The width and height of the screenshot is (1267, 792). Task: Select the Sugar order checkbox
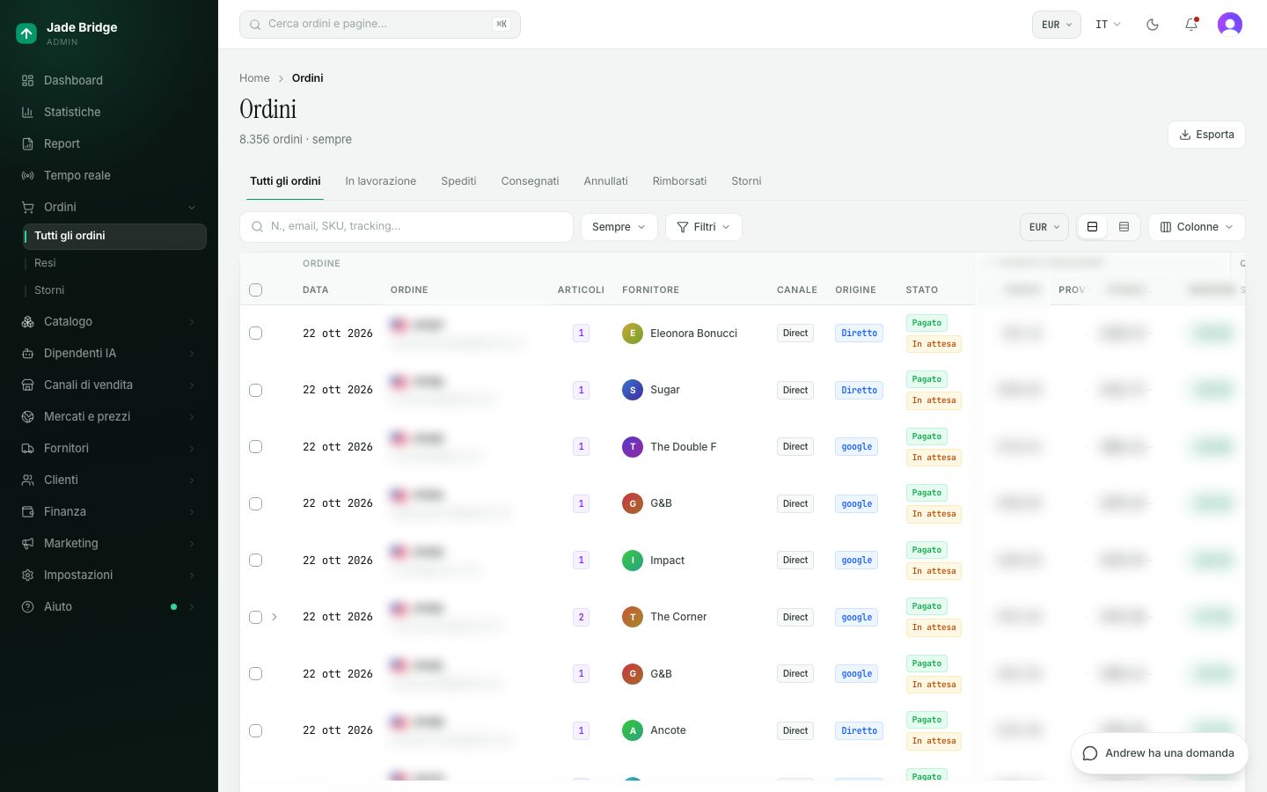coord(256,390)
